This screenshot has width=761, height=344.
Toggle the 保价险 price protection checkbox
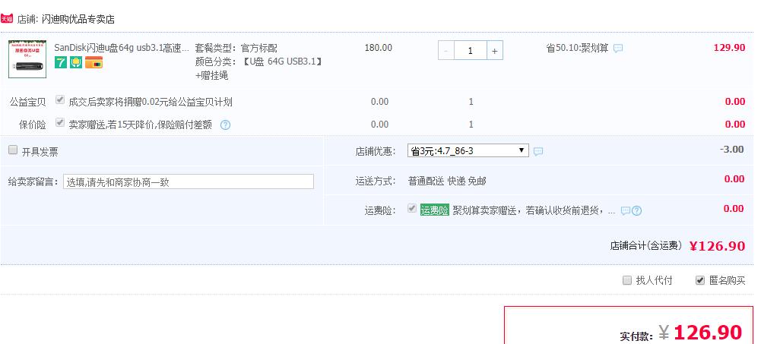tap(60, 122)
